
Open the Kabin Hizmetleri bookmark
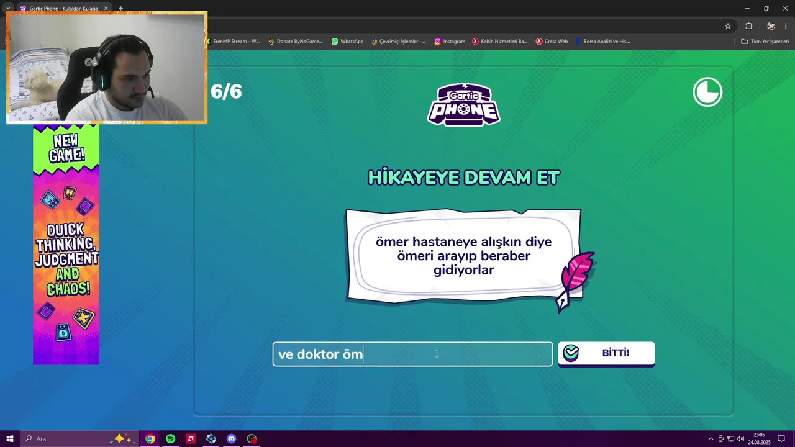[x=499, y=41]
